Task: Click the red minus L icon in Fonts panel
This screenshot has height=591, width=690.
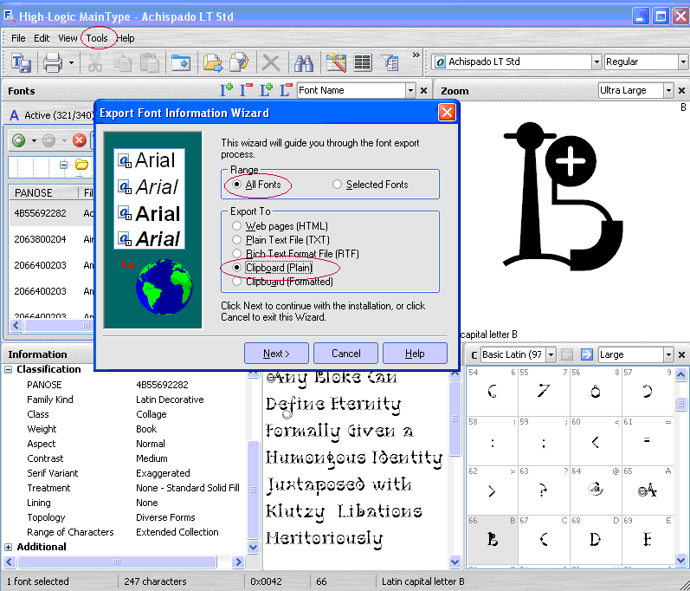Action: click(x=286, y=90)
